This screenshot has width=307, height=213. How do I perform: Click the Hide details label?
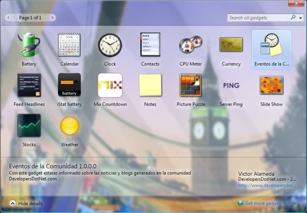click(30, 204)
